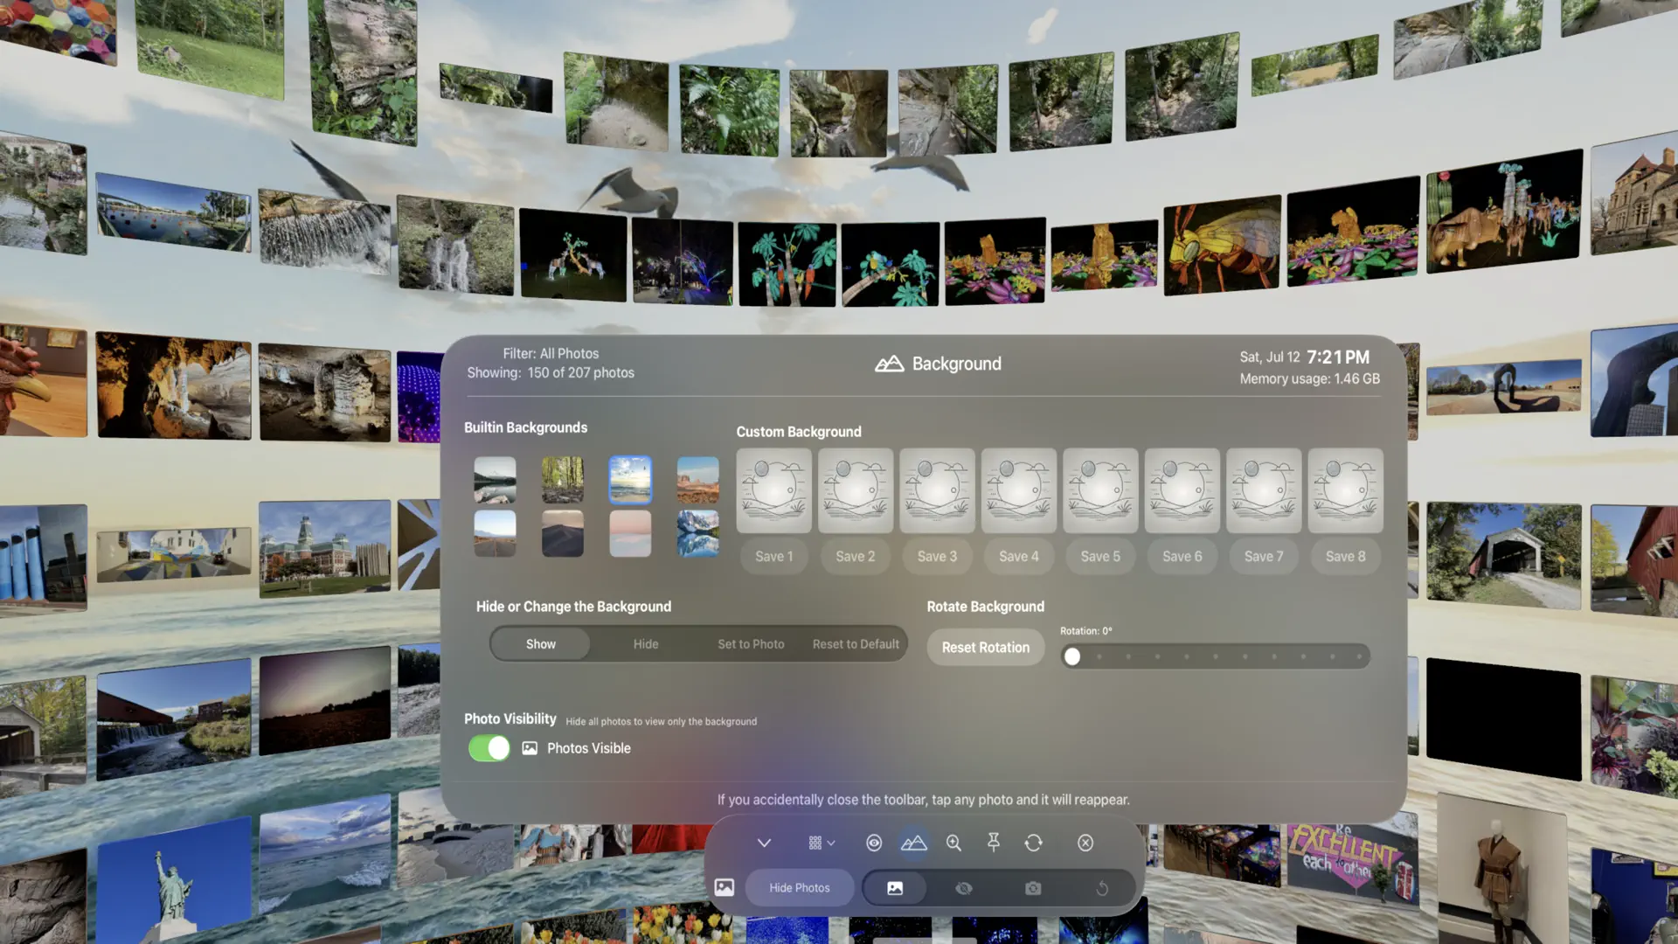This screenshot has width=1678, height=944.
Task: Open the filter eye tool in the toolbar
Action: pyautogui.click(x=874, y=843)
